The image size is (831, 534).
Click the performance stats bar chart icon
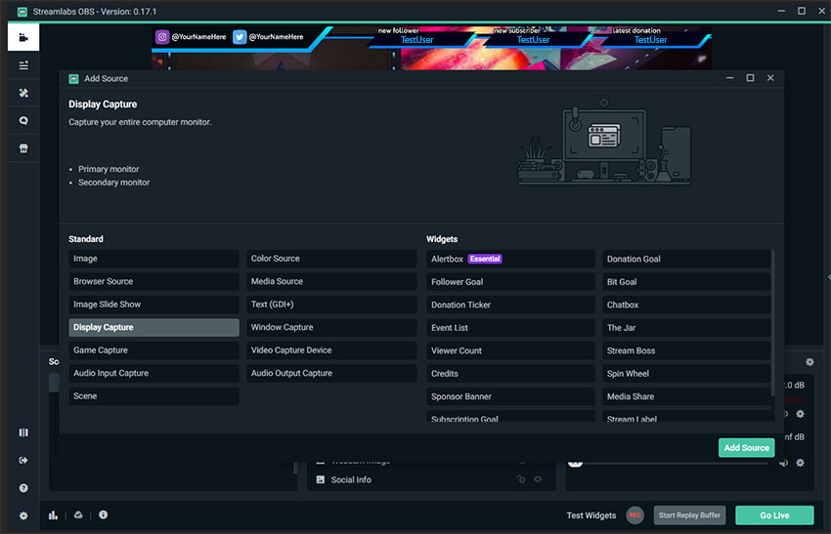[53, 514]
